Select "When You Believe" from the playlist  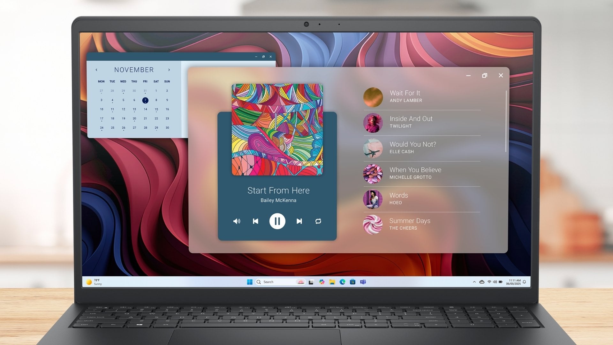[415, 173]
